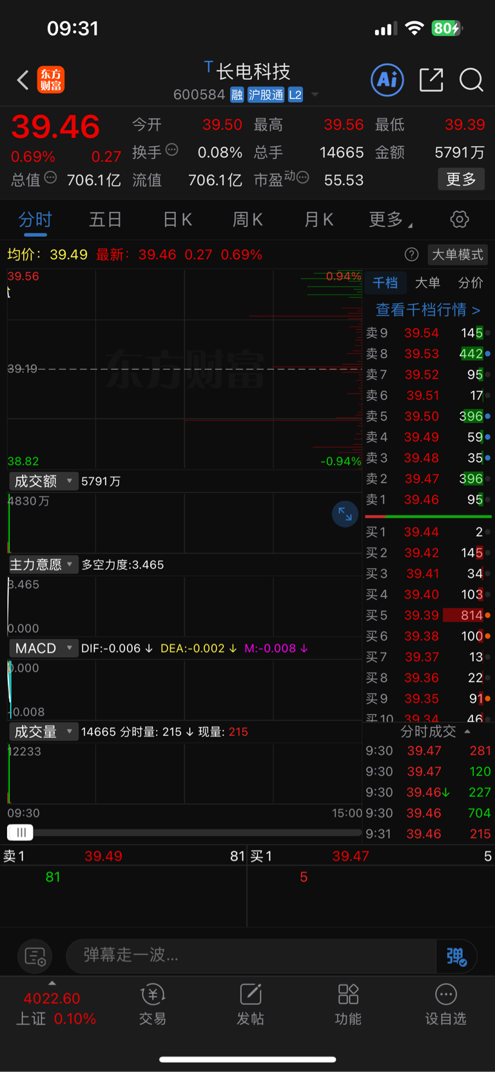Tap the info icon beside 总值

click(50, 177)
